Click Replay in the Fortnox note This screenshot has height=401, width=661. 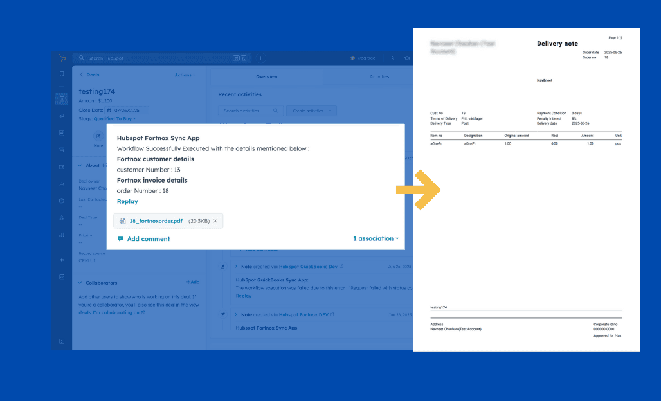pos(127,201)
